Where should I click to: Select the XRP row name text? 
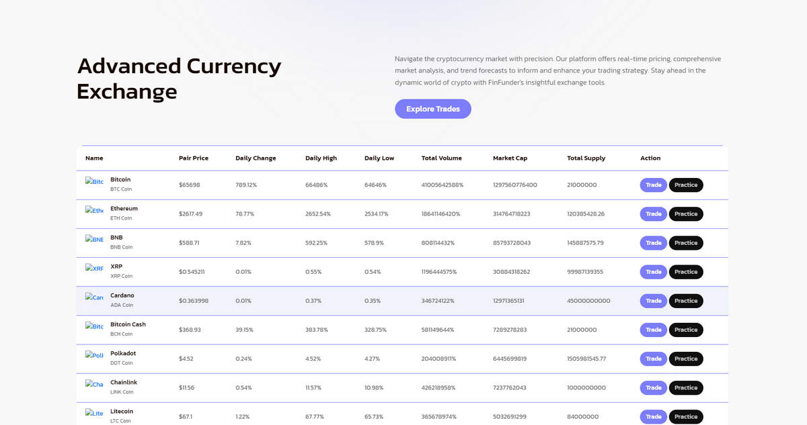click(116, 267)
